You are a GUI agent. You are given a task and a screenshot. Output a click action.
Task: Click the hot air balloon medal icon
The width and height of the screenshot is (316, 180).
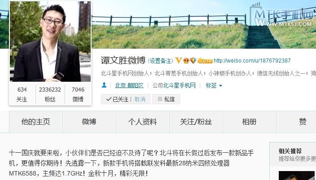point(193,60)
